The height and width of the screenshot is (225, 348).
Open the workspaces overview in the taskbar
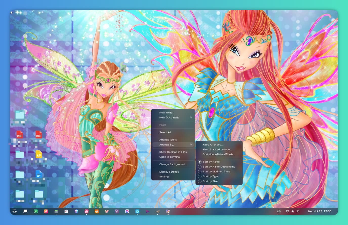tap(25, 211)
